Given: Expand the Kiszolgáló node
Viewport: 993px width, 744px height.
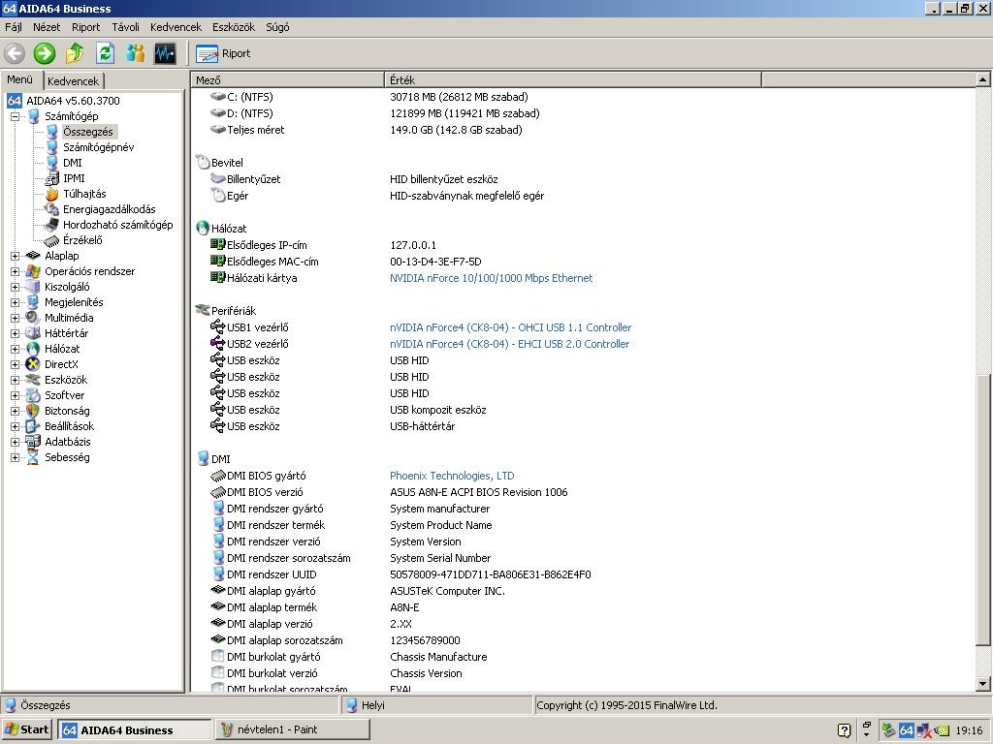Looking at the screenshot, I should [15, 287].
